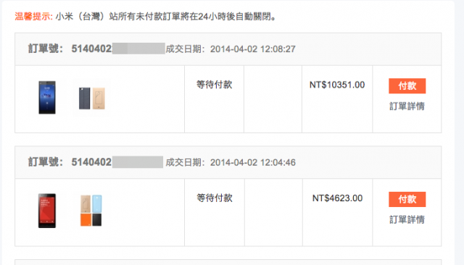Screen dimensions: 464x265
Task: Click the date 2014-04-02 12:04:46
Action: tap(253, 162)
